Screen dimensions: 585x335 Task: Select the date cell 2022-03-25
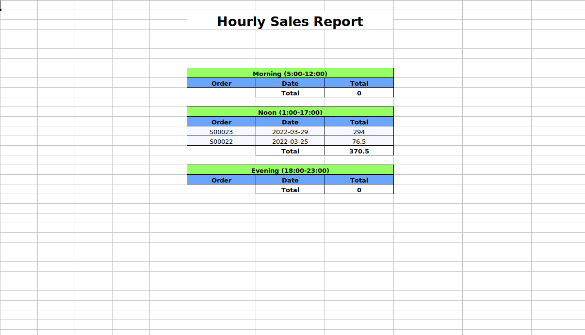pyautogui.click(x=290, y=141)
